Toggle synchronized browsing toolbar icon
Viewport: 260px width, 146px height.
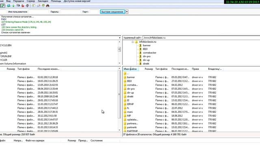coord(43,6)
